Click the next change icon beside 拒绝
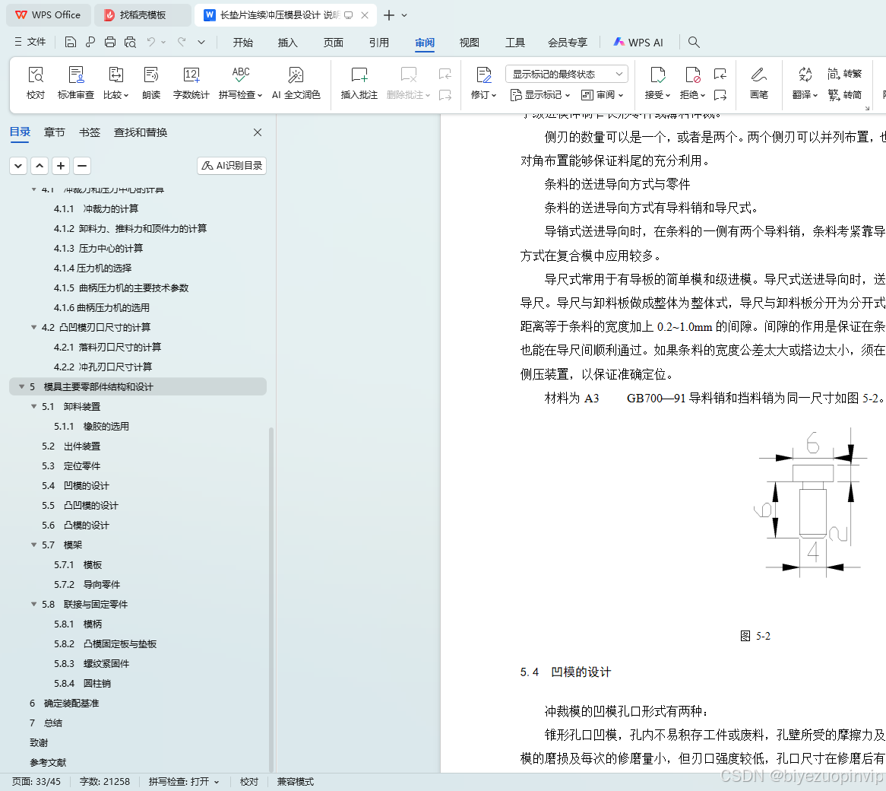The height and width of the screenshot is (791, 886). tap(720, 94)
